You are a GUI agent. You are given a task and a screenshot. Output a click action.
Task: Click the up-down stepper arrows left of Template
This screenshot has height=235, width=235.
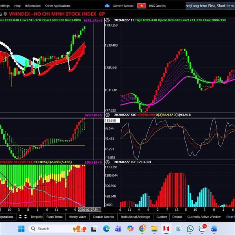tap(25, 217)
